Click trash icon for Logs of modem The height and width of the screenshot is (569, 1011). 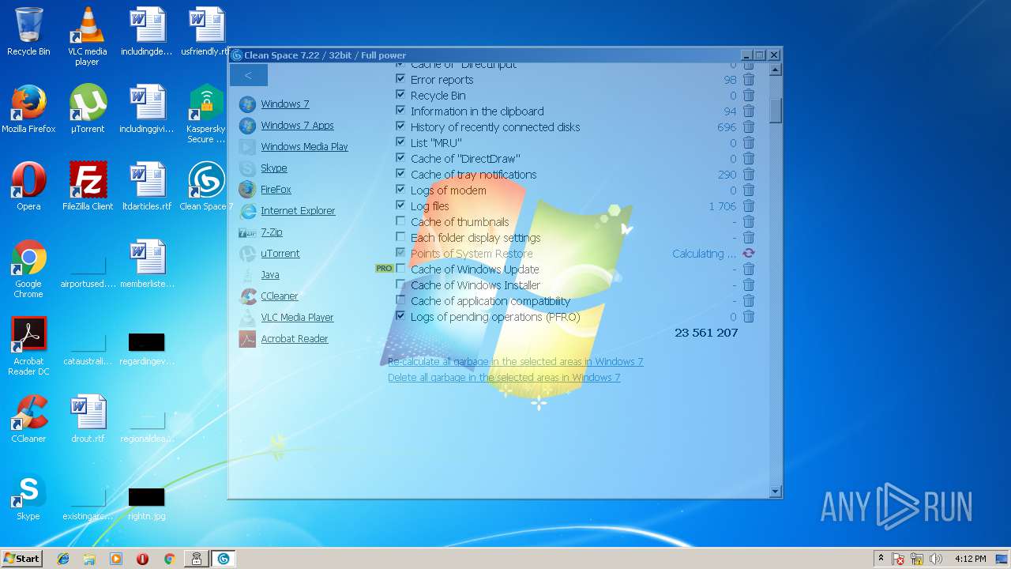(749, 190)
